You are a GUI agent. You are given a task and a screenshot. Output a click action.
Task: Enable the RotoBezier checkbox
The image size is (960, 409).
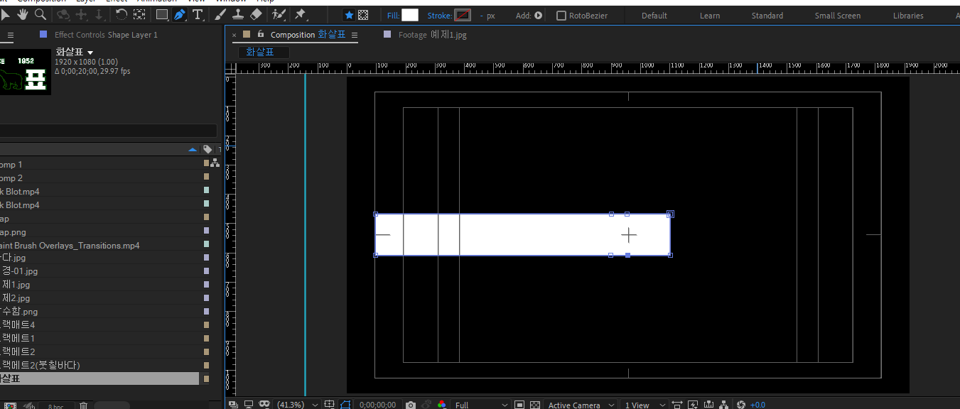(561, 16)
